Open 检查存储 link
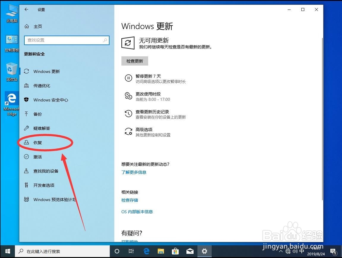The width and height of the screenshot is (342, 258). tap(130, 200)
